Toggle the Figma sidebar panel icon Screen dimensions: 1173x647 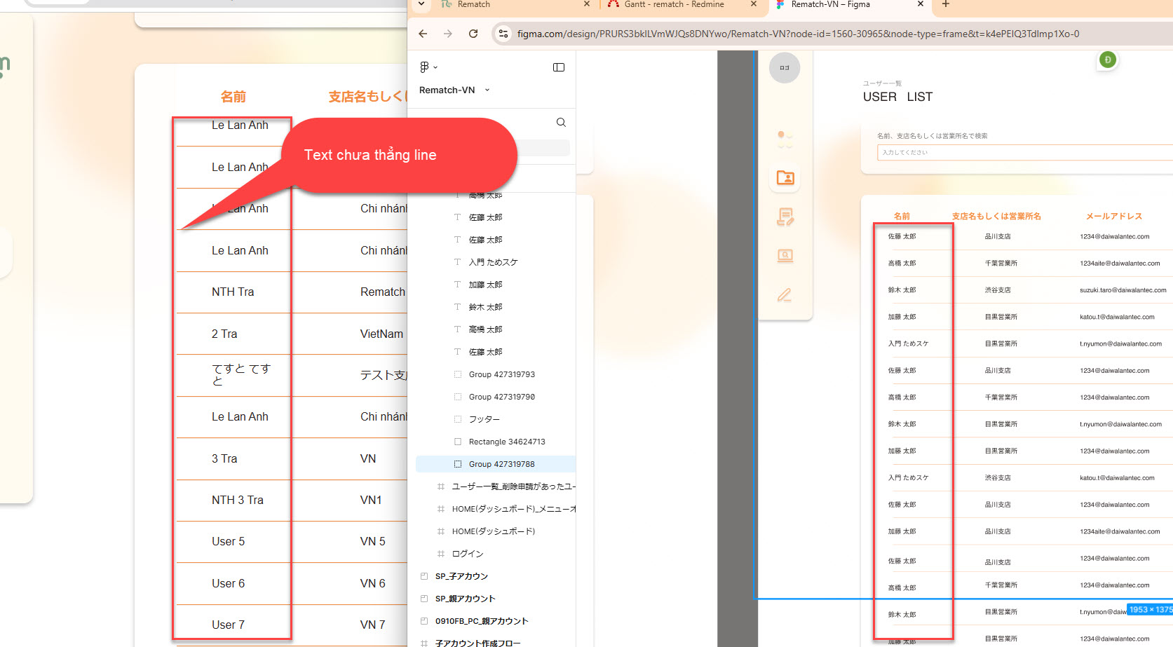click(559, 67)
